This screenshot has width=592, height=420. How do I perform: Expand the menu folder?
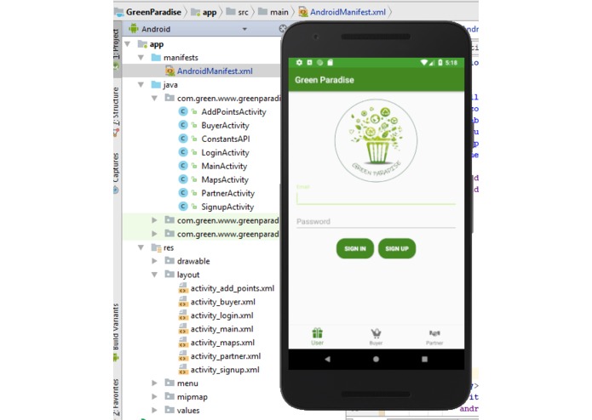tap(154, 383)
